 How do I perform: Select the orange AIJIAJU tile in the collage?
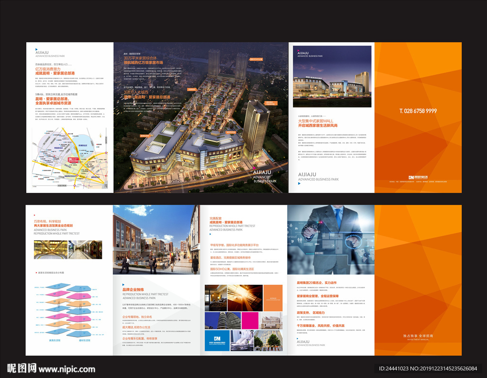273,298
